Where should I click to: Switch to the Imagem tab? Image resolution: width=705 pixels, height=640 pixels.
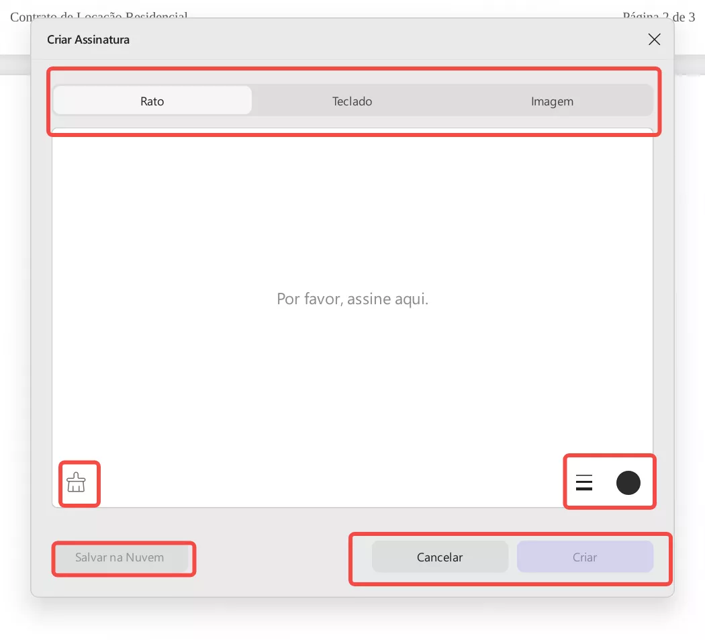552,101
